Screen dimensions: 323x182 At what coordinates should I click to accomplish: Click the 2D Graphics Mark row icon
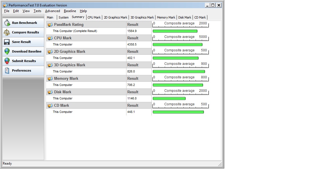pyautogui.click(x=50, y=52)
